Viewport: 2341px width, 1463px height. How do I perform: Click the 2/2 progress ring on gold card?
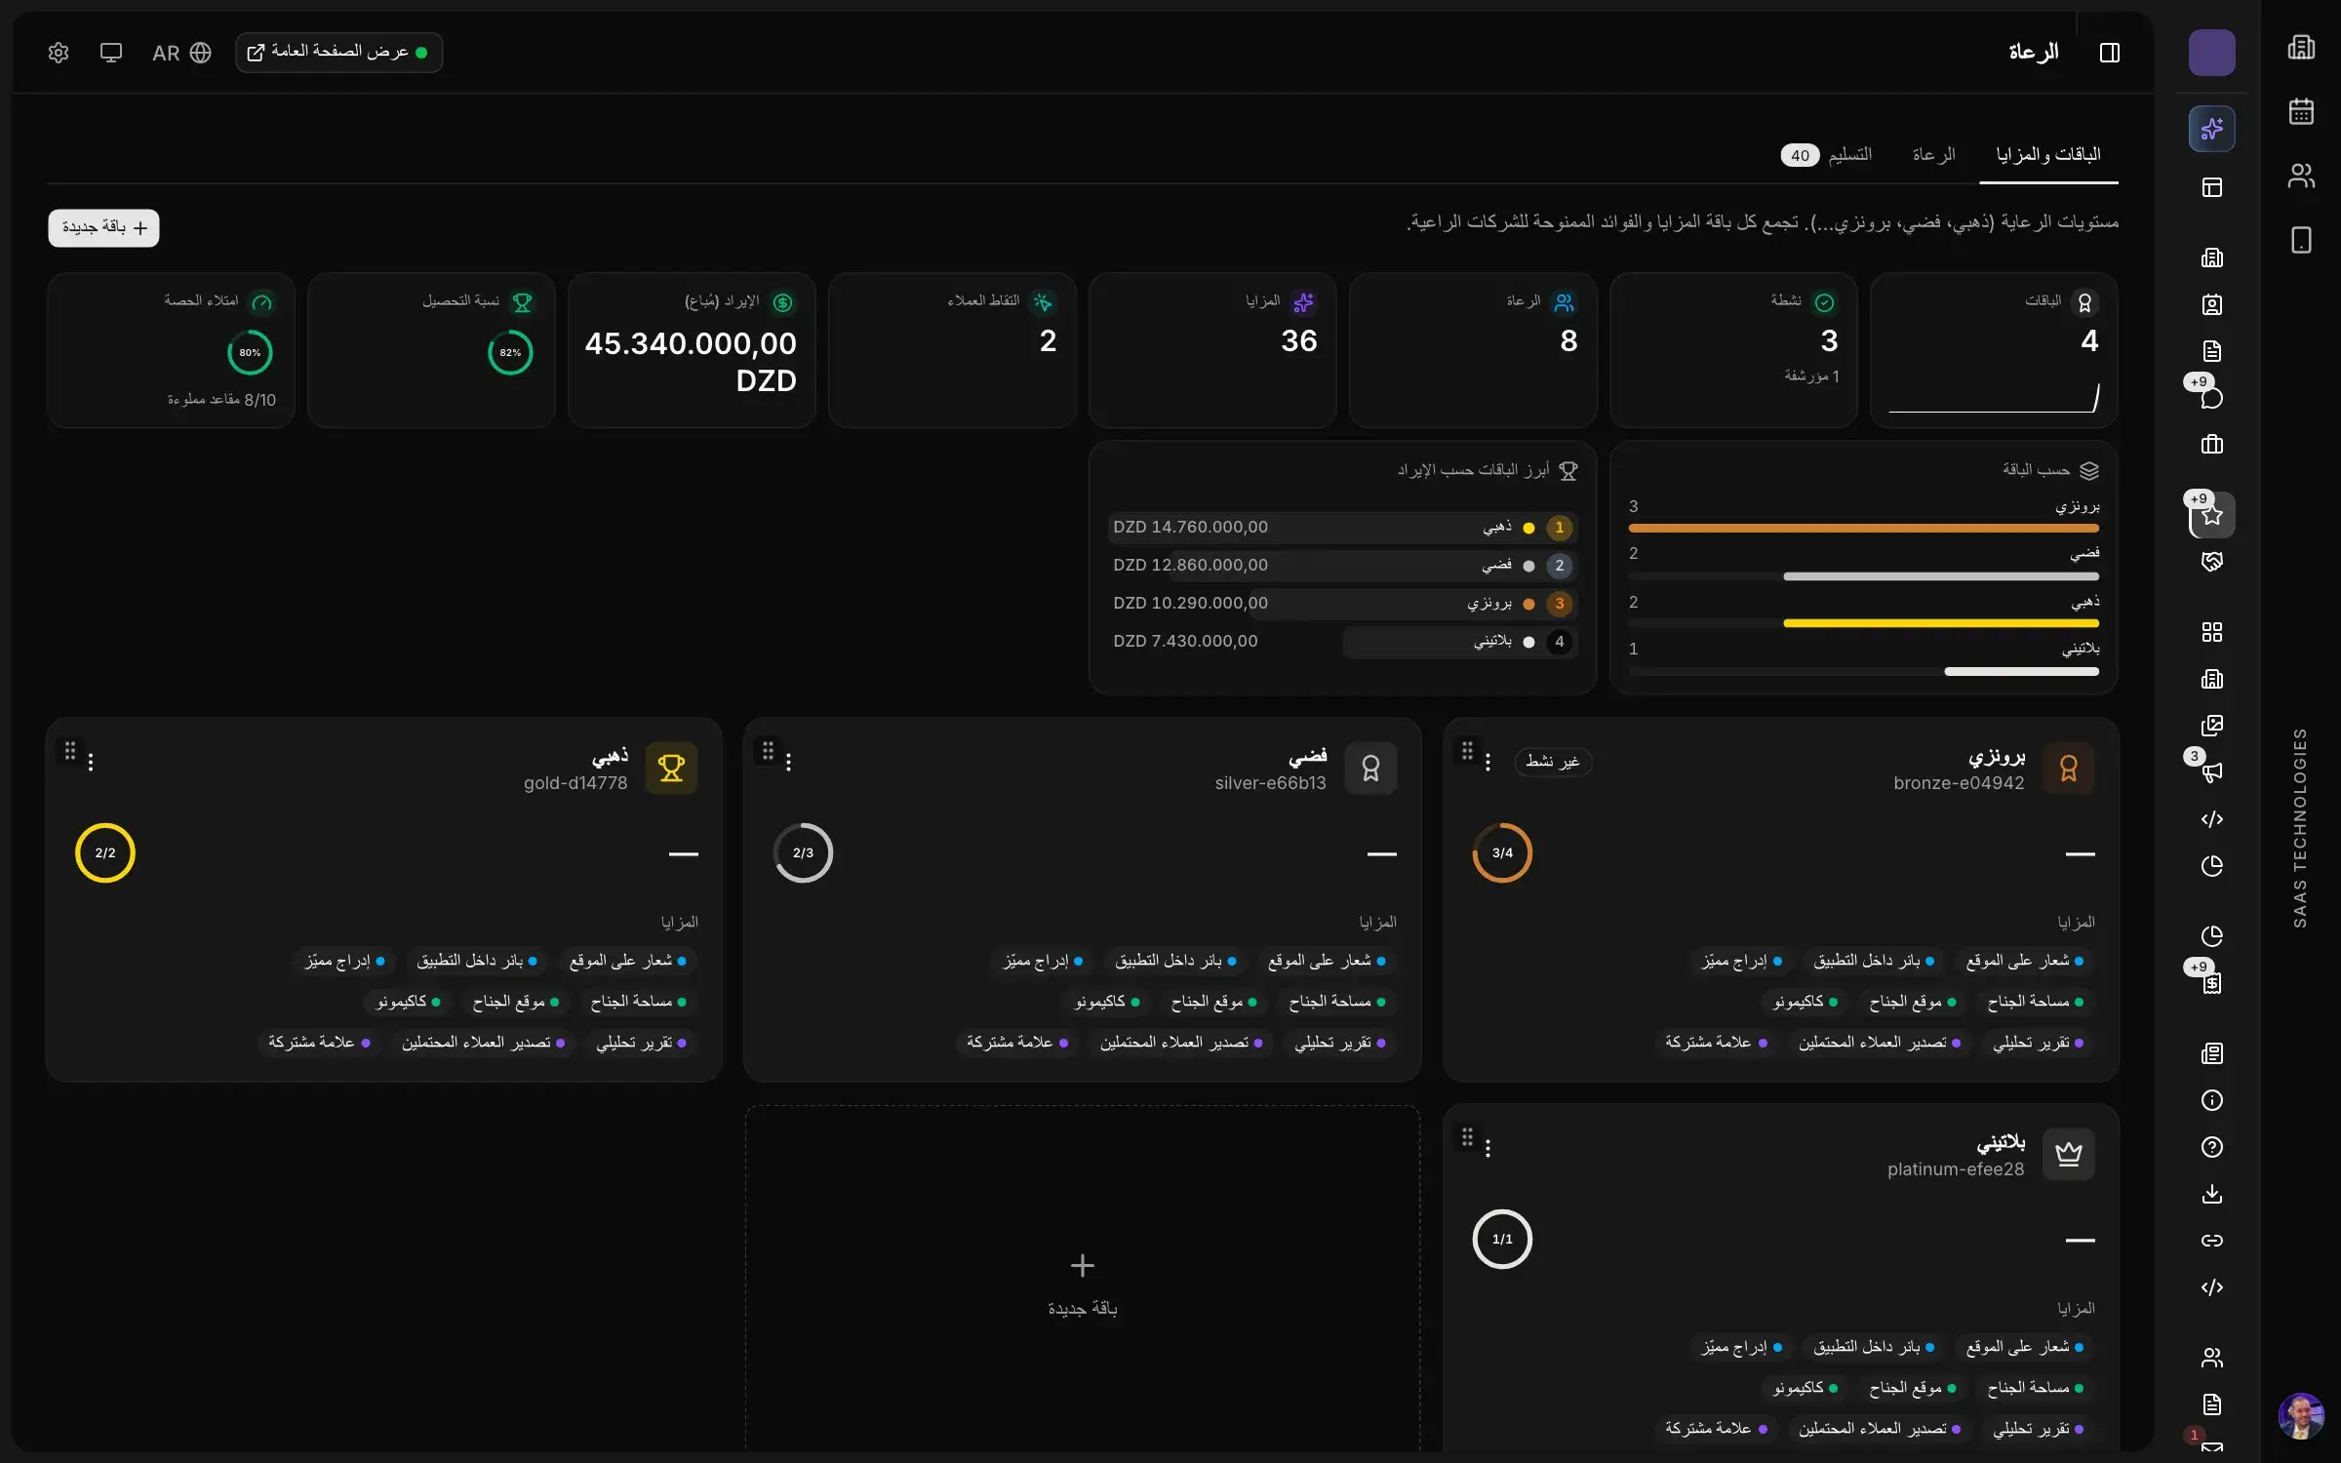(x=105, y=852)
